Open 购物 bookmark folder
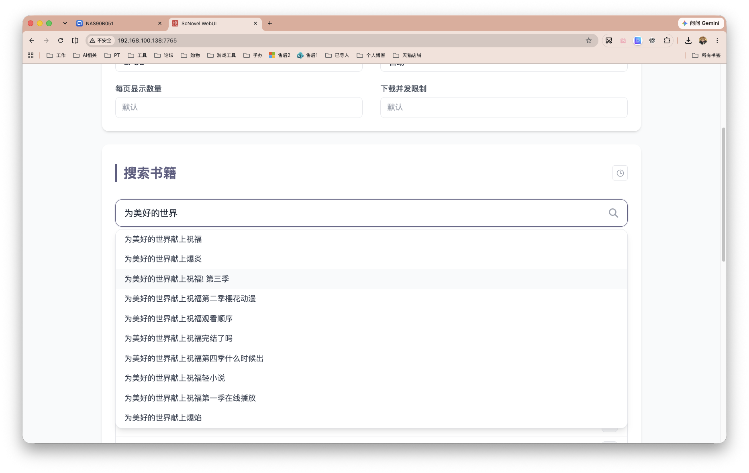749x473 pixels. coord(190,55)
